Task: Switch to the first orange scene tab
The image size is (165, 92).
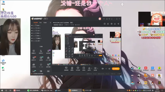Action: (36, 23)
